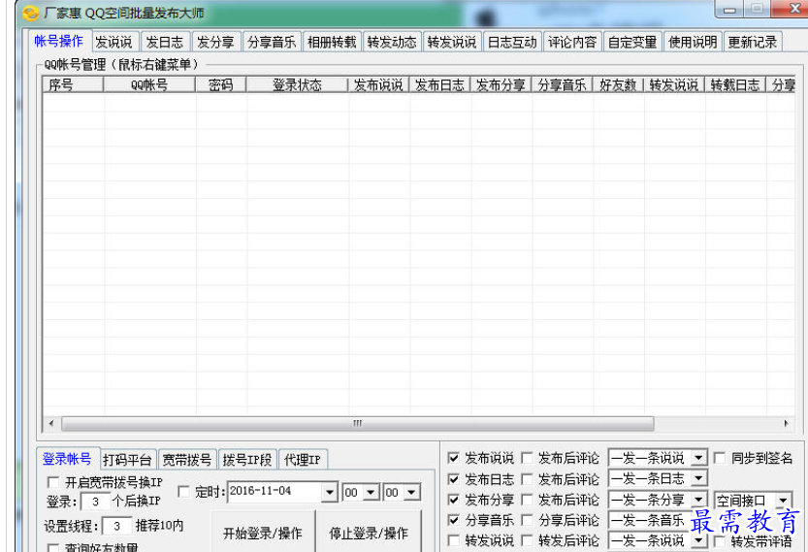808x552 pixels.
Task: Click the 好友数 column header
Action: 618,84
